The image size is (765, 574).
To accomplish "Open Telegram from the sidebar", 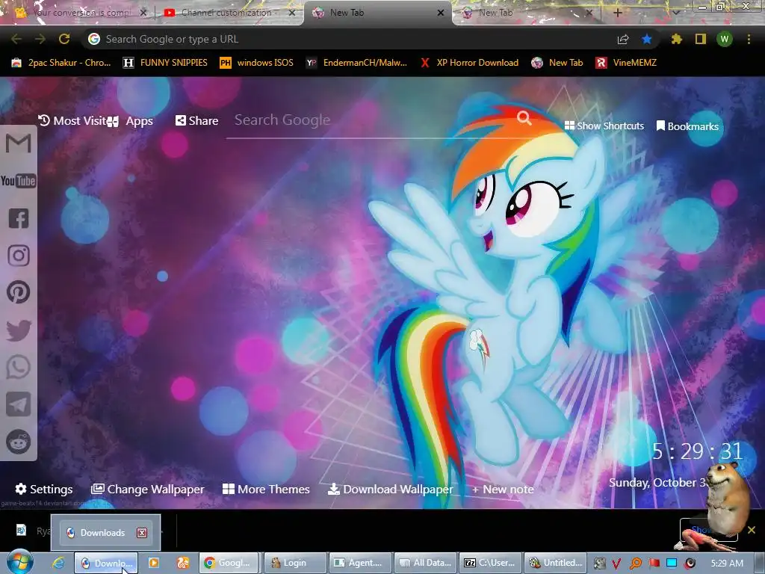I will pyautogui.click(x=19, y=404).
